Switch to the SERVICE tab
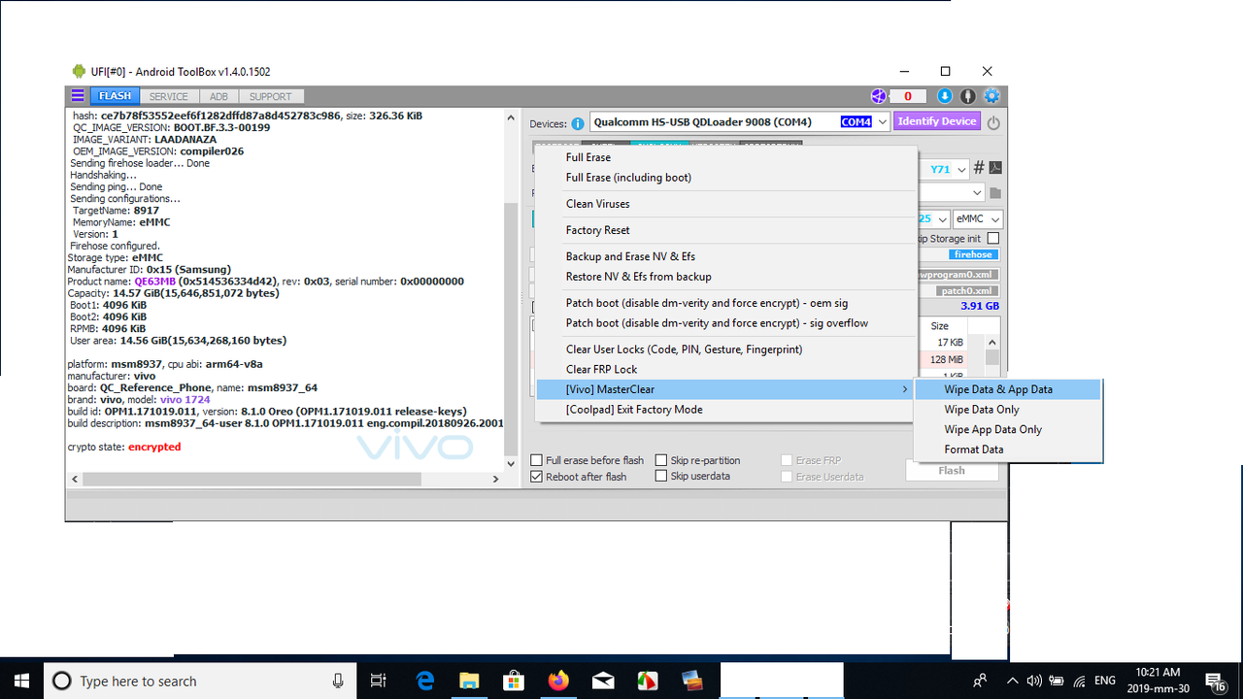This screenshot has width=1243, height=699. click(169, 96)
